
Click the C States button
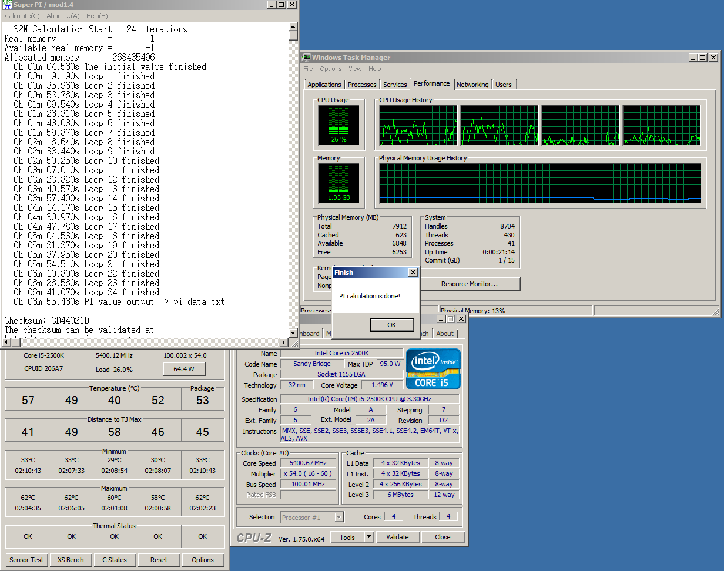tap(115, 560)
